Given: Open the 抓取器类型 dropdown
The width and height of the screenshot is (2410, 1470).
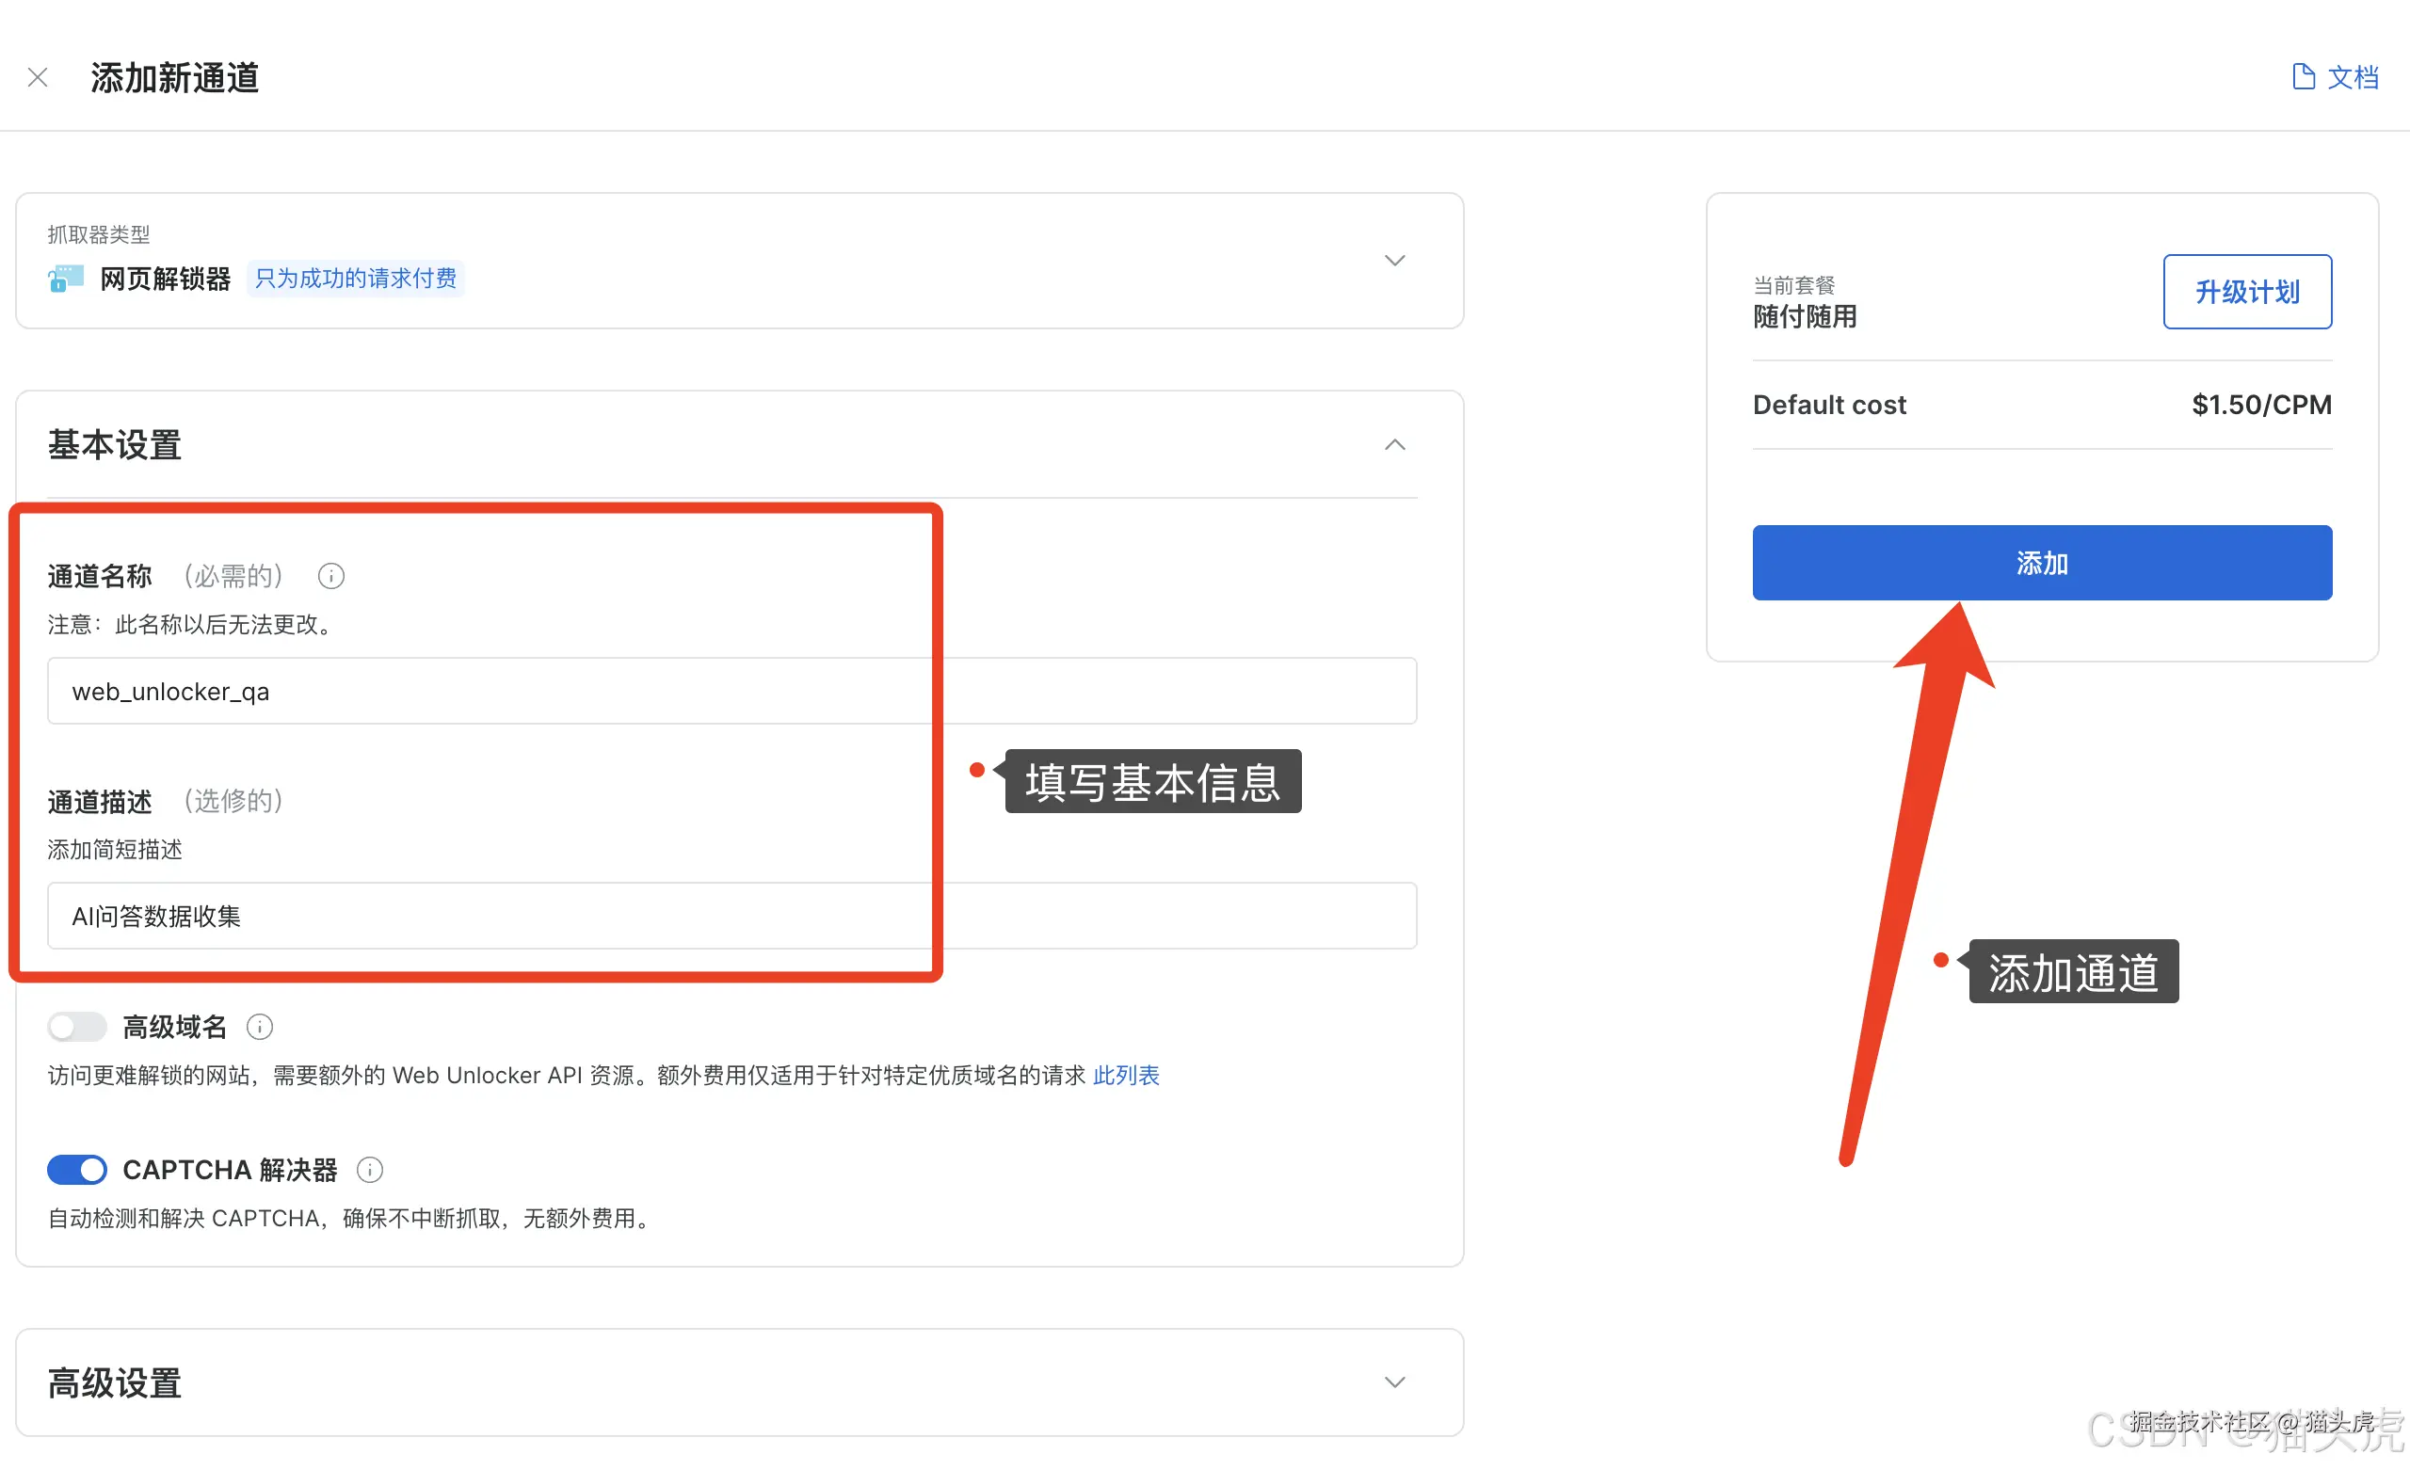Looking at the screenshot, I should [x=1395, y=260].
